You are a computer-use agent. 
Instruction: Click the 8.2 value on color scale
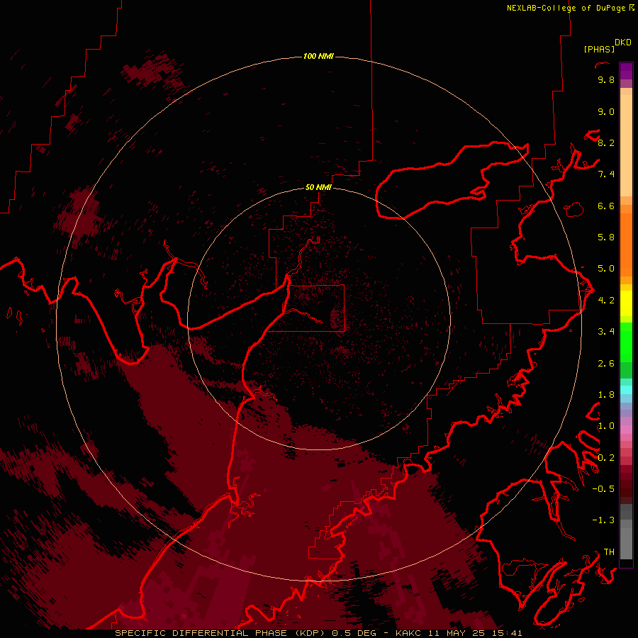coord(606,142)
